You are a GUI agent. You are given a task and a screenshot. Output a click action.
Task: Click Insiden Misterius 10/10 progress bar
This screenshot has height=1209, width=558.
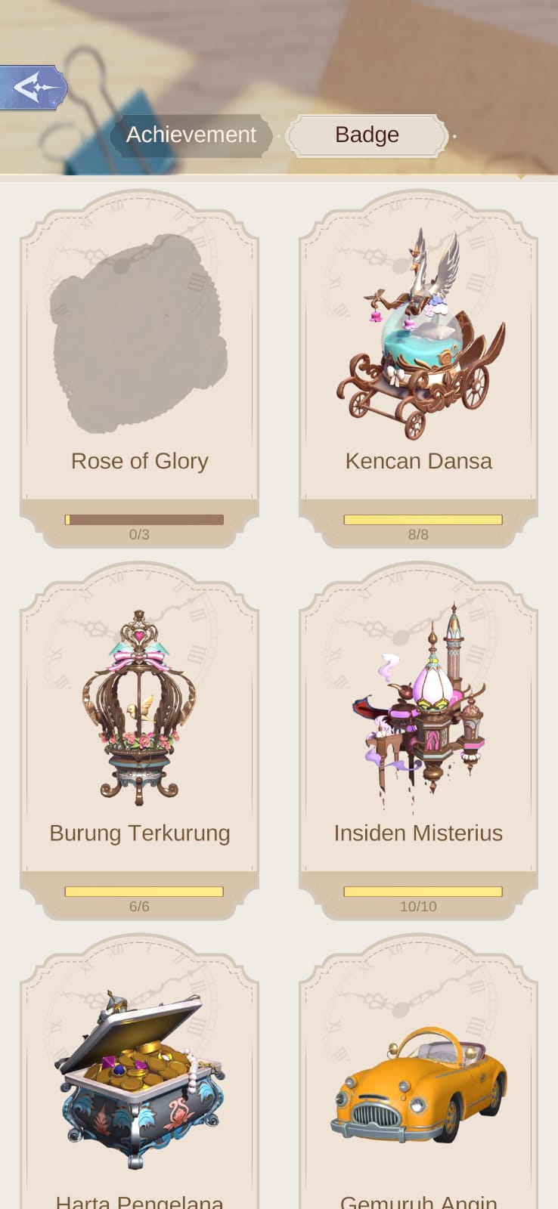tap(423, 892)
